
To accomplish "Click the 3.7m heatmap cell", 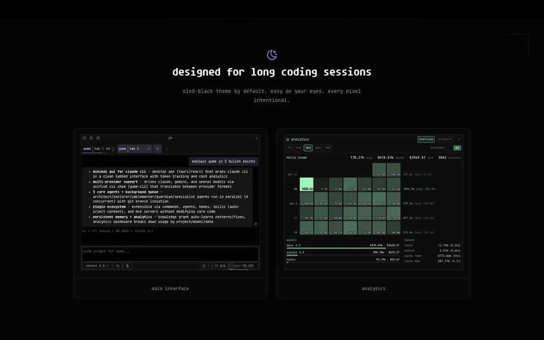I will tap(321, 185).
